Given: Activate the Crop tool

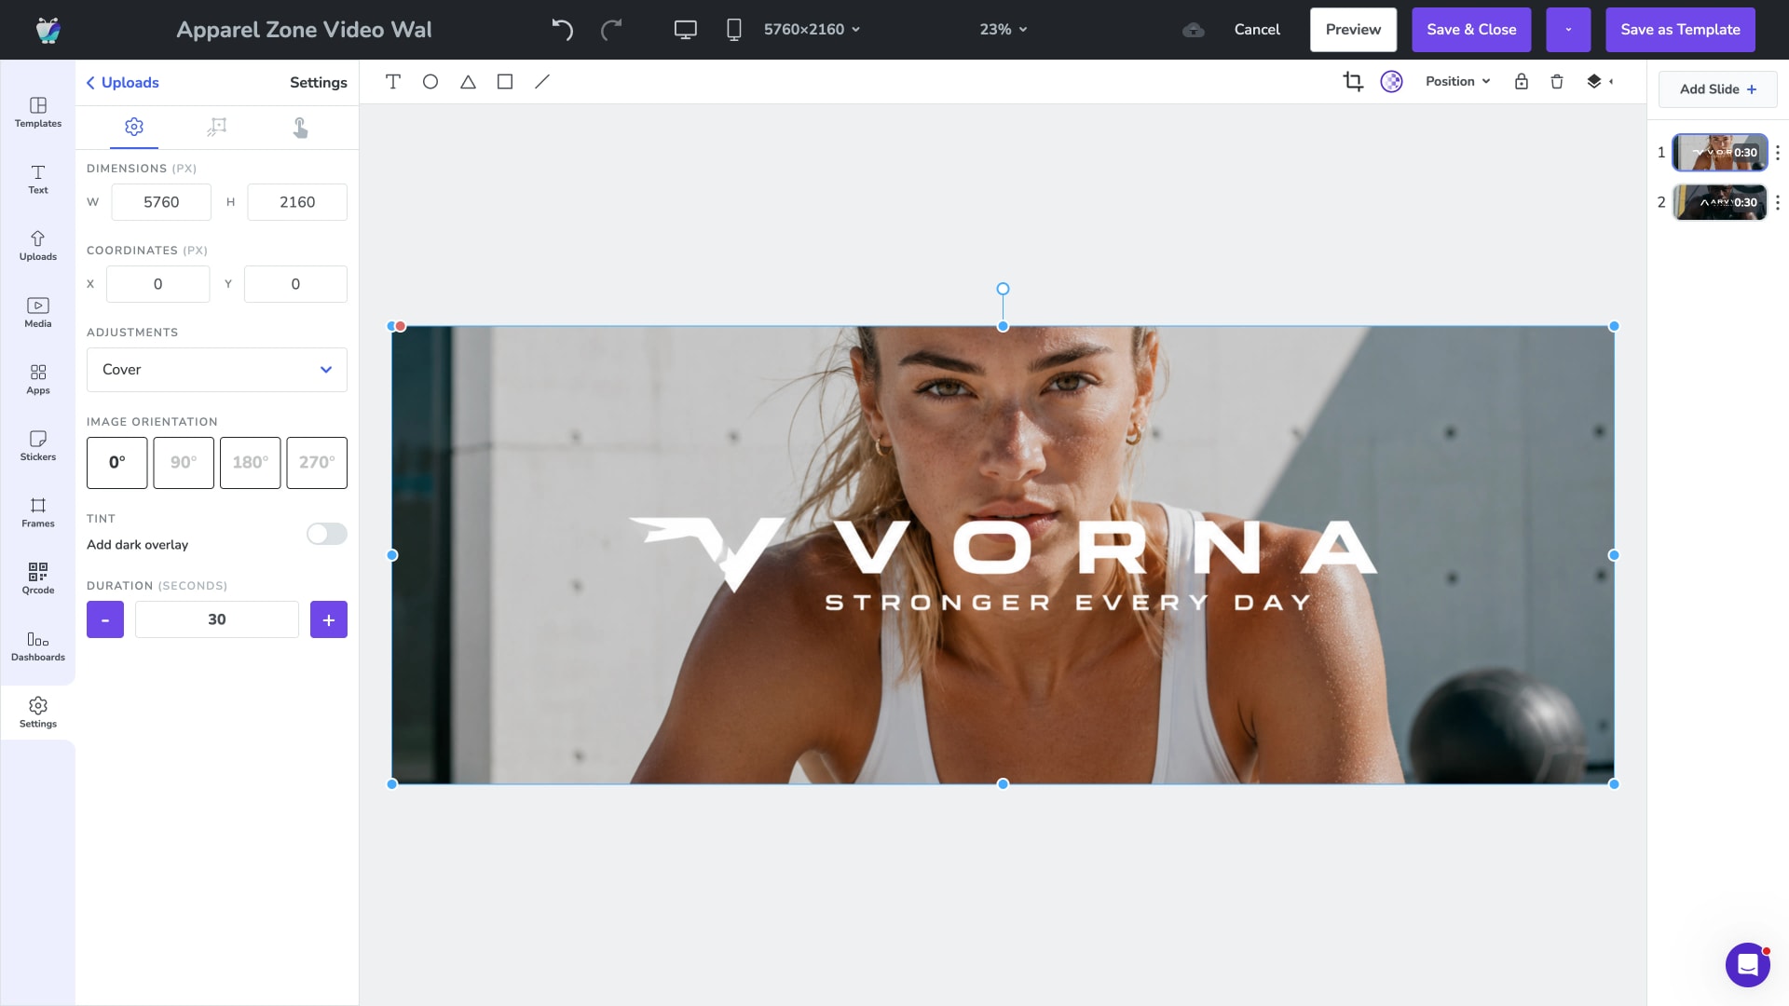Looking at the screenshot, I should [x=1353, y=82].
